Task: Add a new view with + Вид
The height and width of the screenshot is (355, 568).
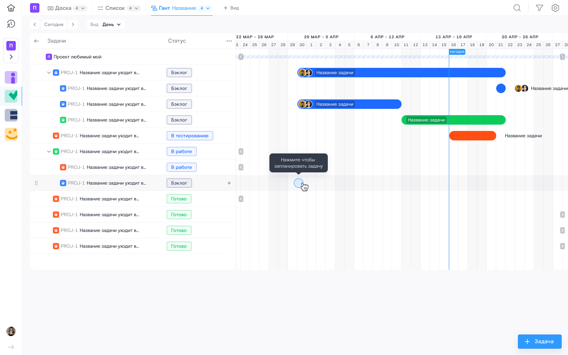Action: point(231,8)
